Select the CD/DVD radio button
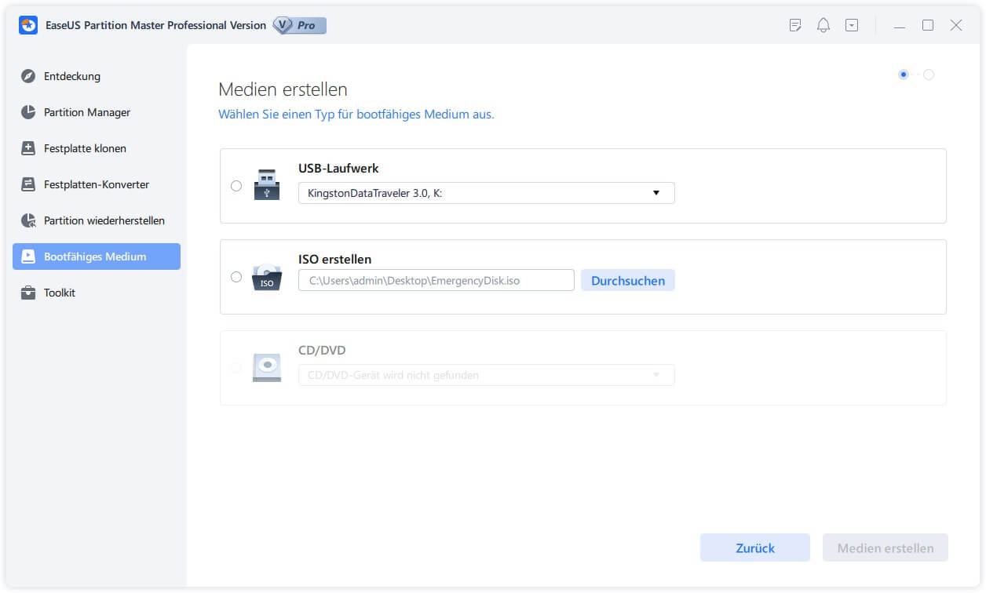Screen dimensions: 986x593 236,367
